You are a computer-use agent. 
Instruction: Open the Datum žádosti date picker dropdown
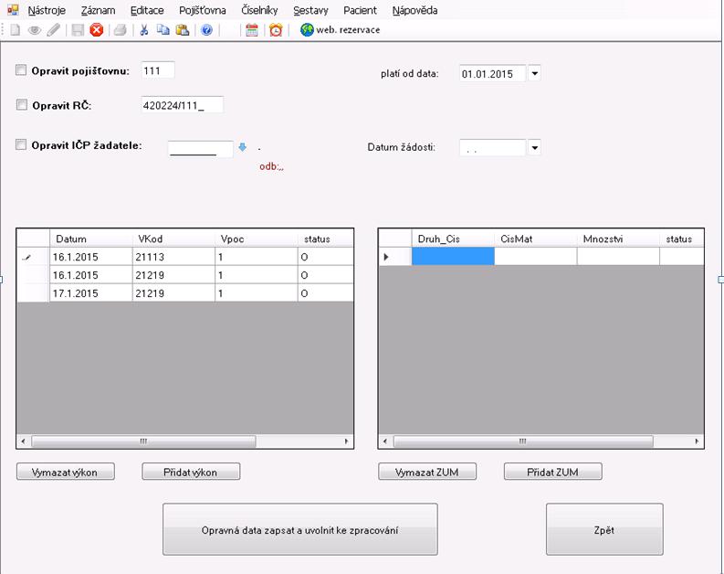point(534,148)
